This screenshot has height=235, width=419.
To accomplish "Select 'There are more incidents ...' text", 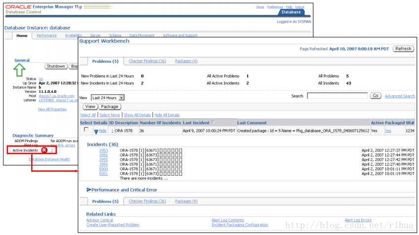I will (x=144, y=178).
